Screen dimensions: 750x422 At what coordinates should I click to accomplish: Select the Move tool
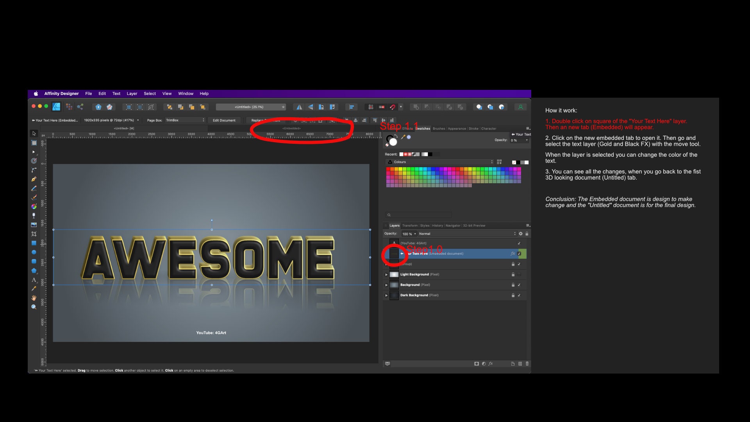34,133
